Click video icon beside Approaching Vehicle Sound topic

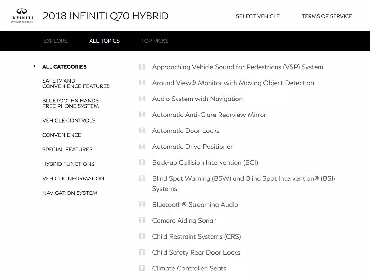click(x=142, y=67)
